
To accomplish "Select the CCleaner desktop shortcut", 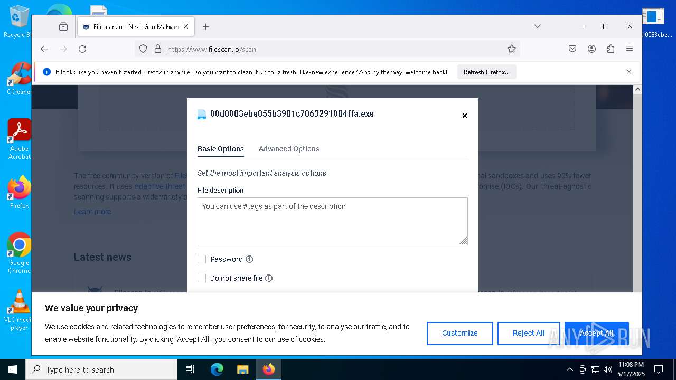I will coord(18,78).
